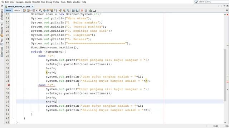This screenshot has height=128, width=229.
Task: Go to next search occurrence icon
Action: 48,10
